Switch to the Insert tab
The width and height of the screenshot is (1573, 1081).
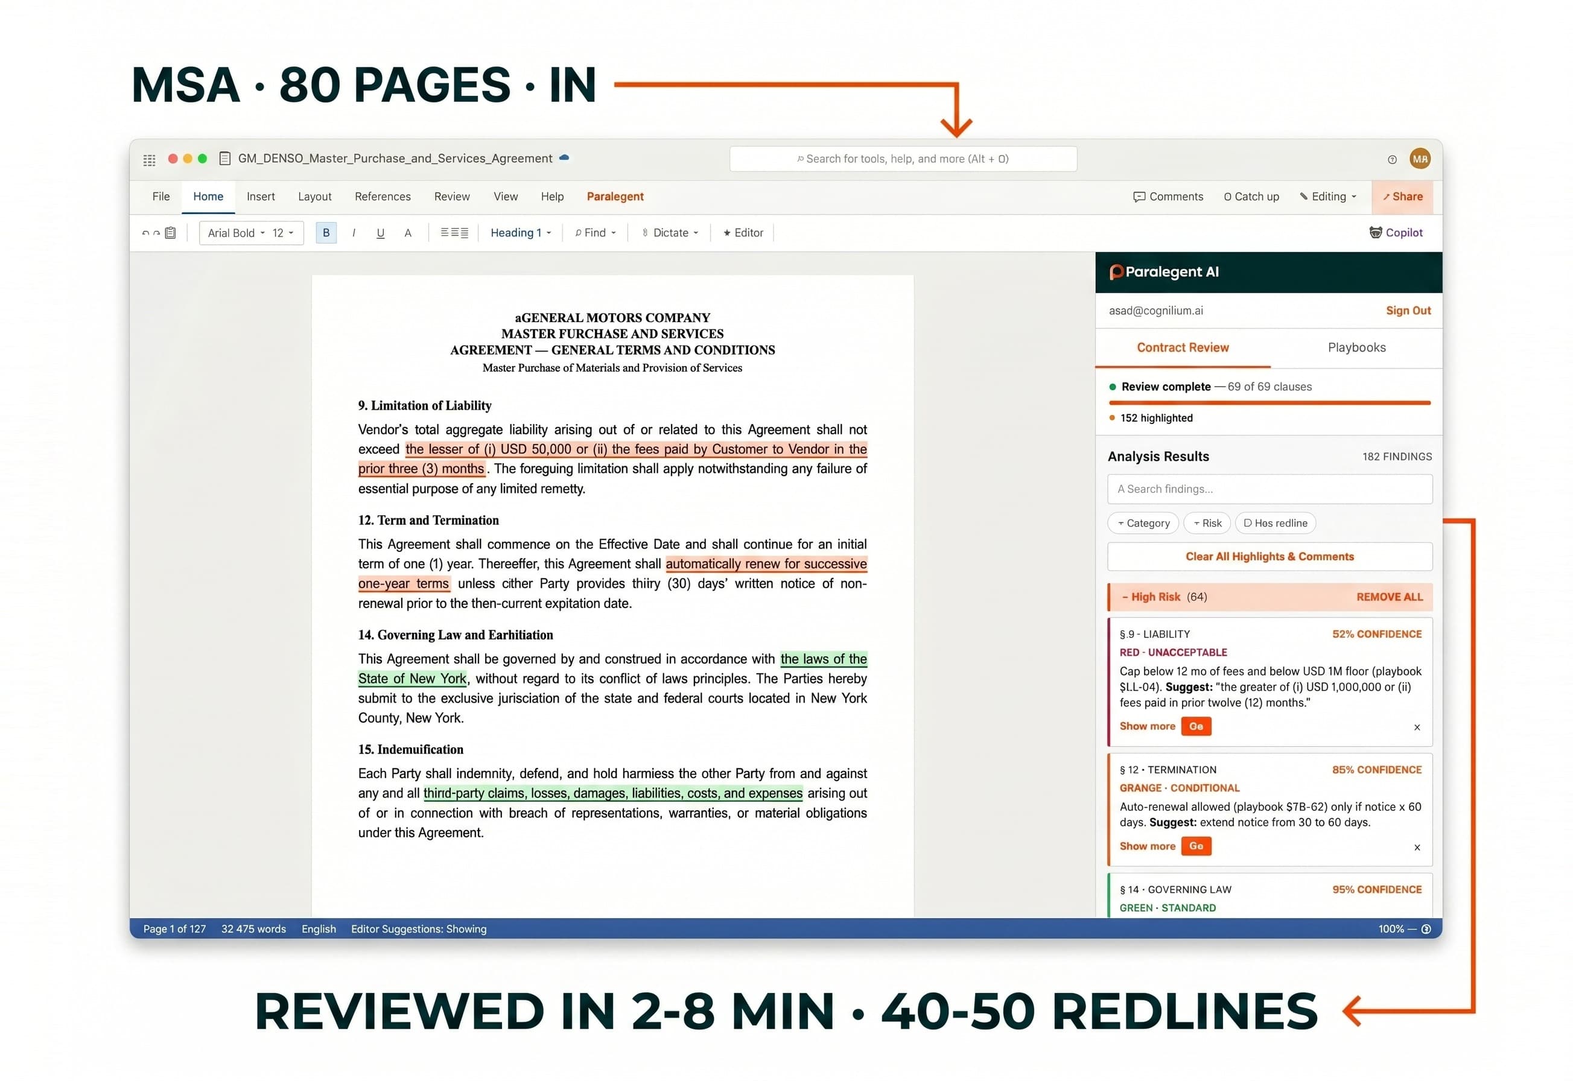tap(261, 197)
